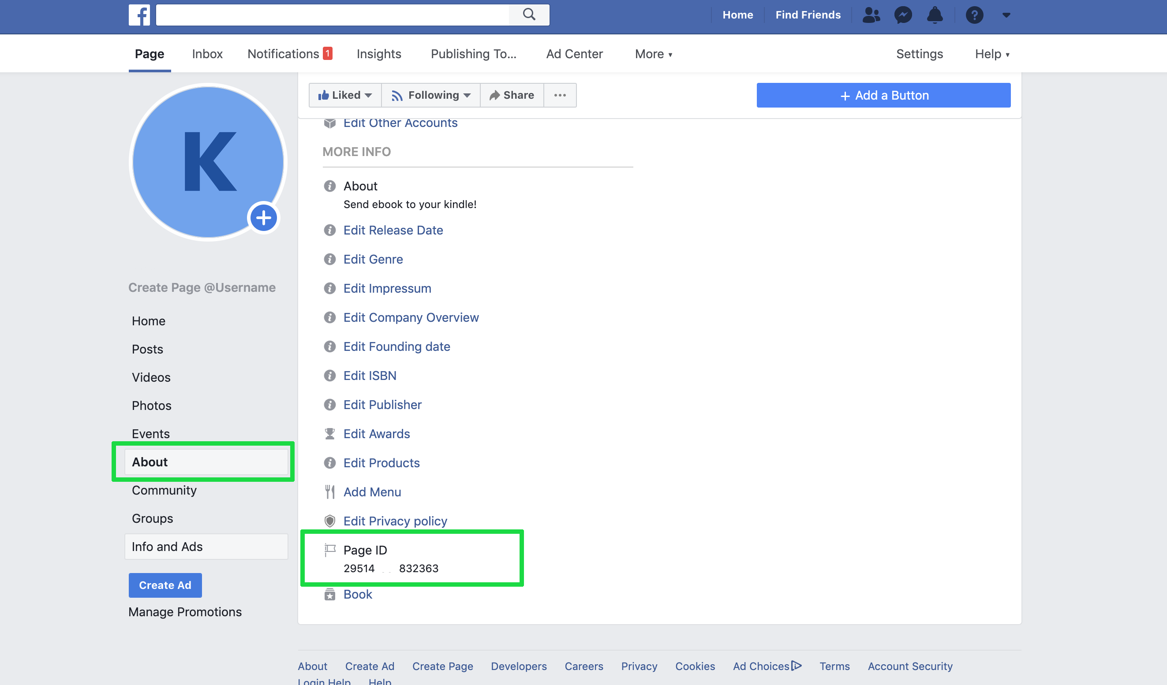This screenshot has height=685, width=1167.
Task: Click Home in the top bar
Action: click(738, 15)
